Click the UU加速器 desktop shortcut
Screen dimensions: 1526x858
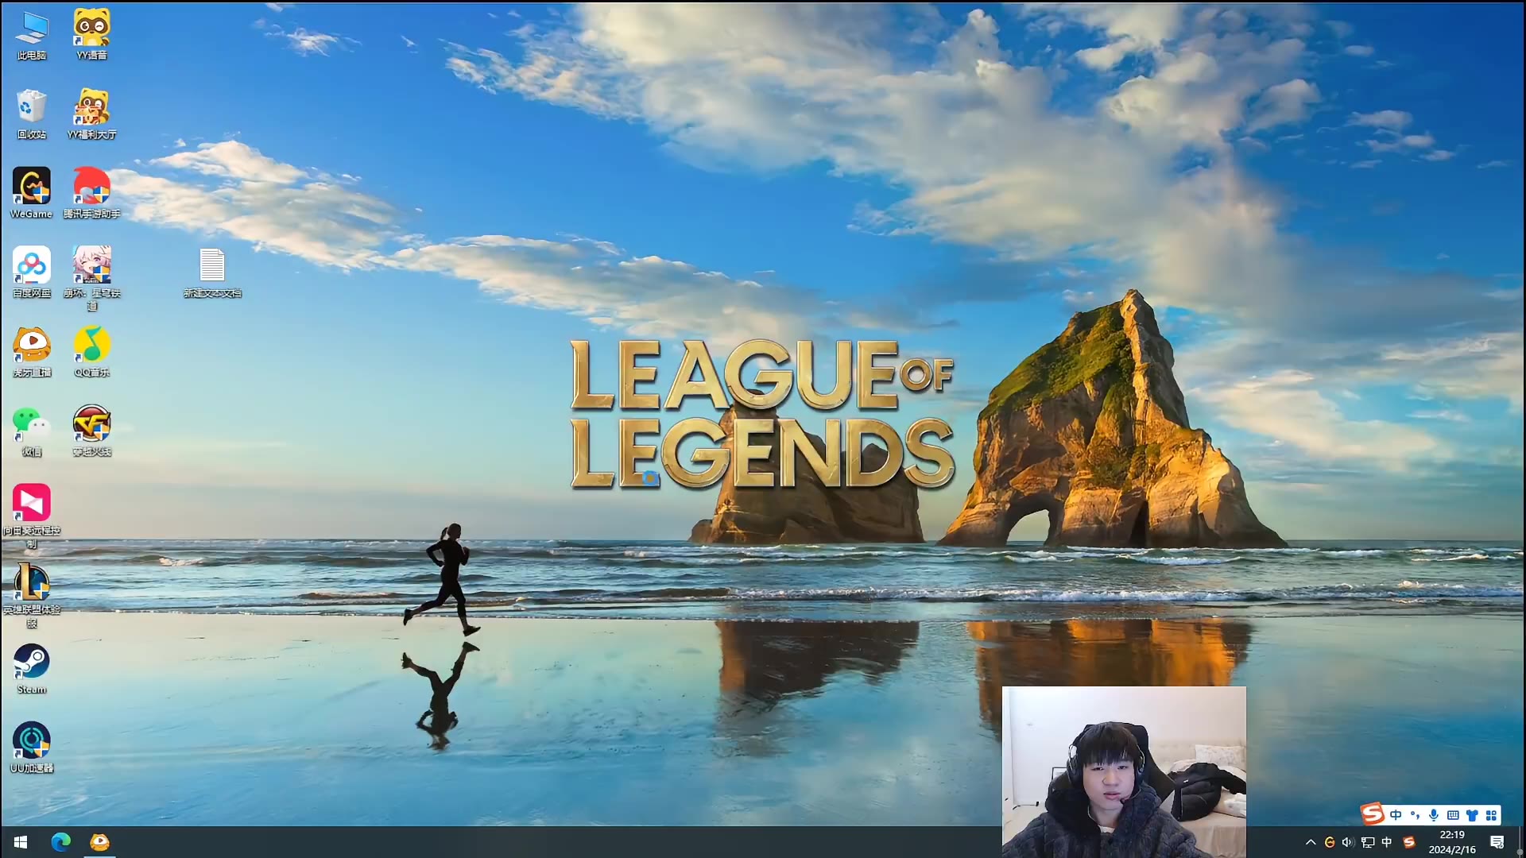point(31,741)
